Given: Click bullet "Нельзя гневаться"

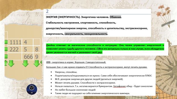Looking at the screenshot, I should (x=104, y=86).
